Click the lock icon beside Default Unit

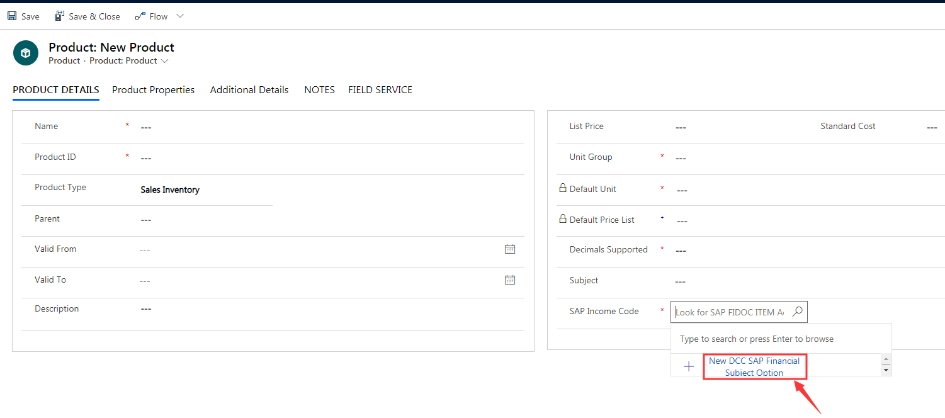point(563,188)
